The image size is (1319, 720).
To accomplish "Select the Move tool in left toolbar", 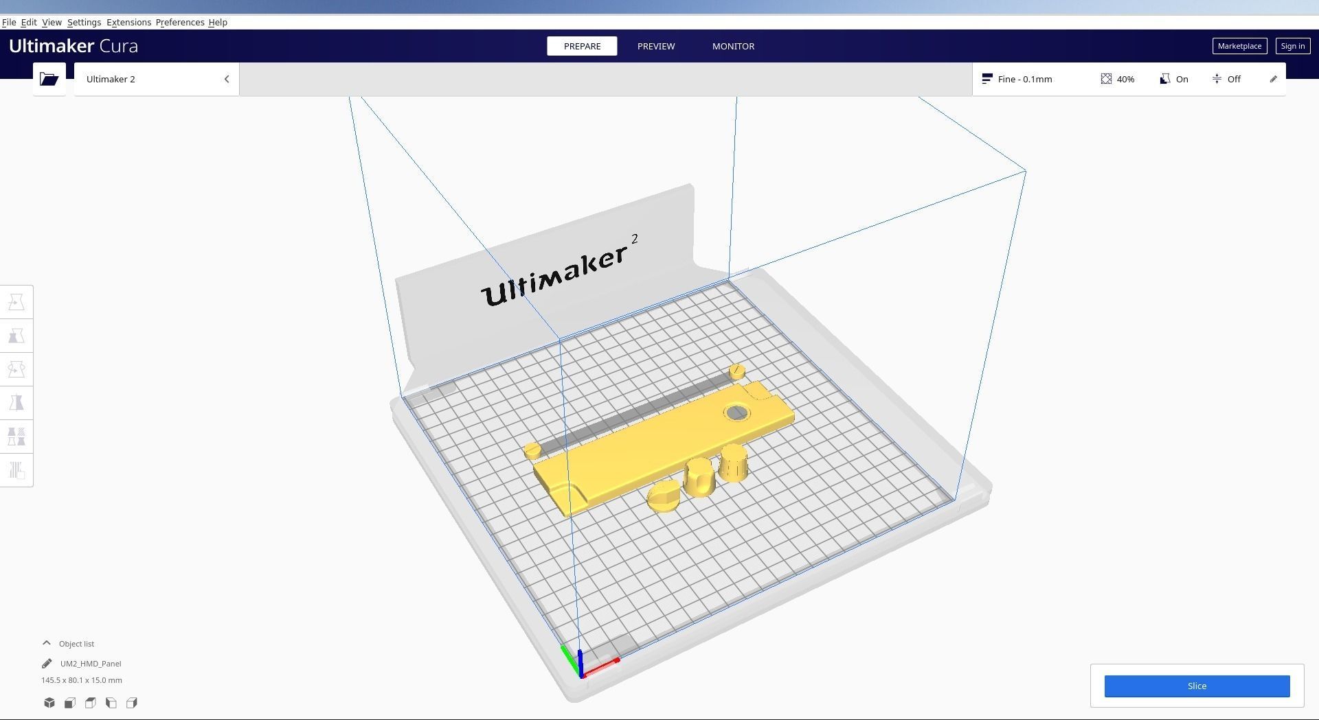I will tap(16, 302).
